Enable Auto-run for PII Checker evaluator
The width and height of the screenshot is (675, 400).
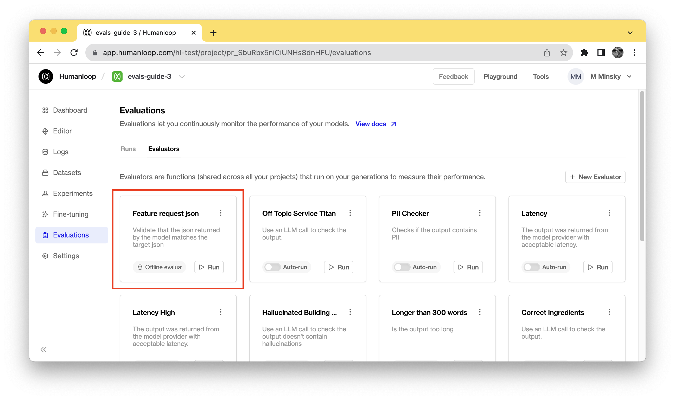pos(402,267)
